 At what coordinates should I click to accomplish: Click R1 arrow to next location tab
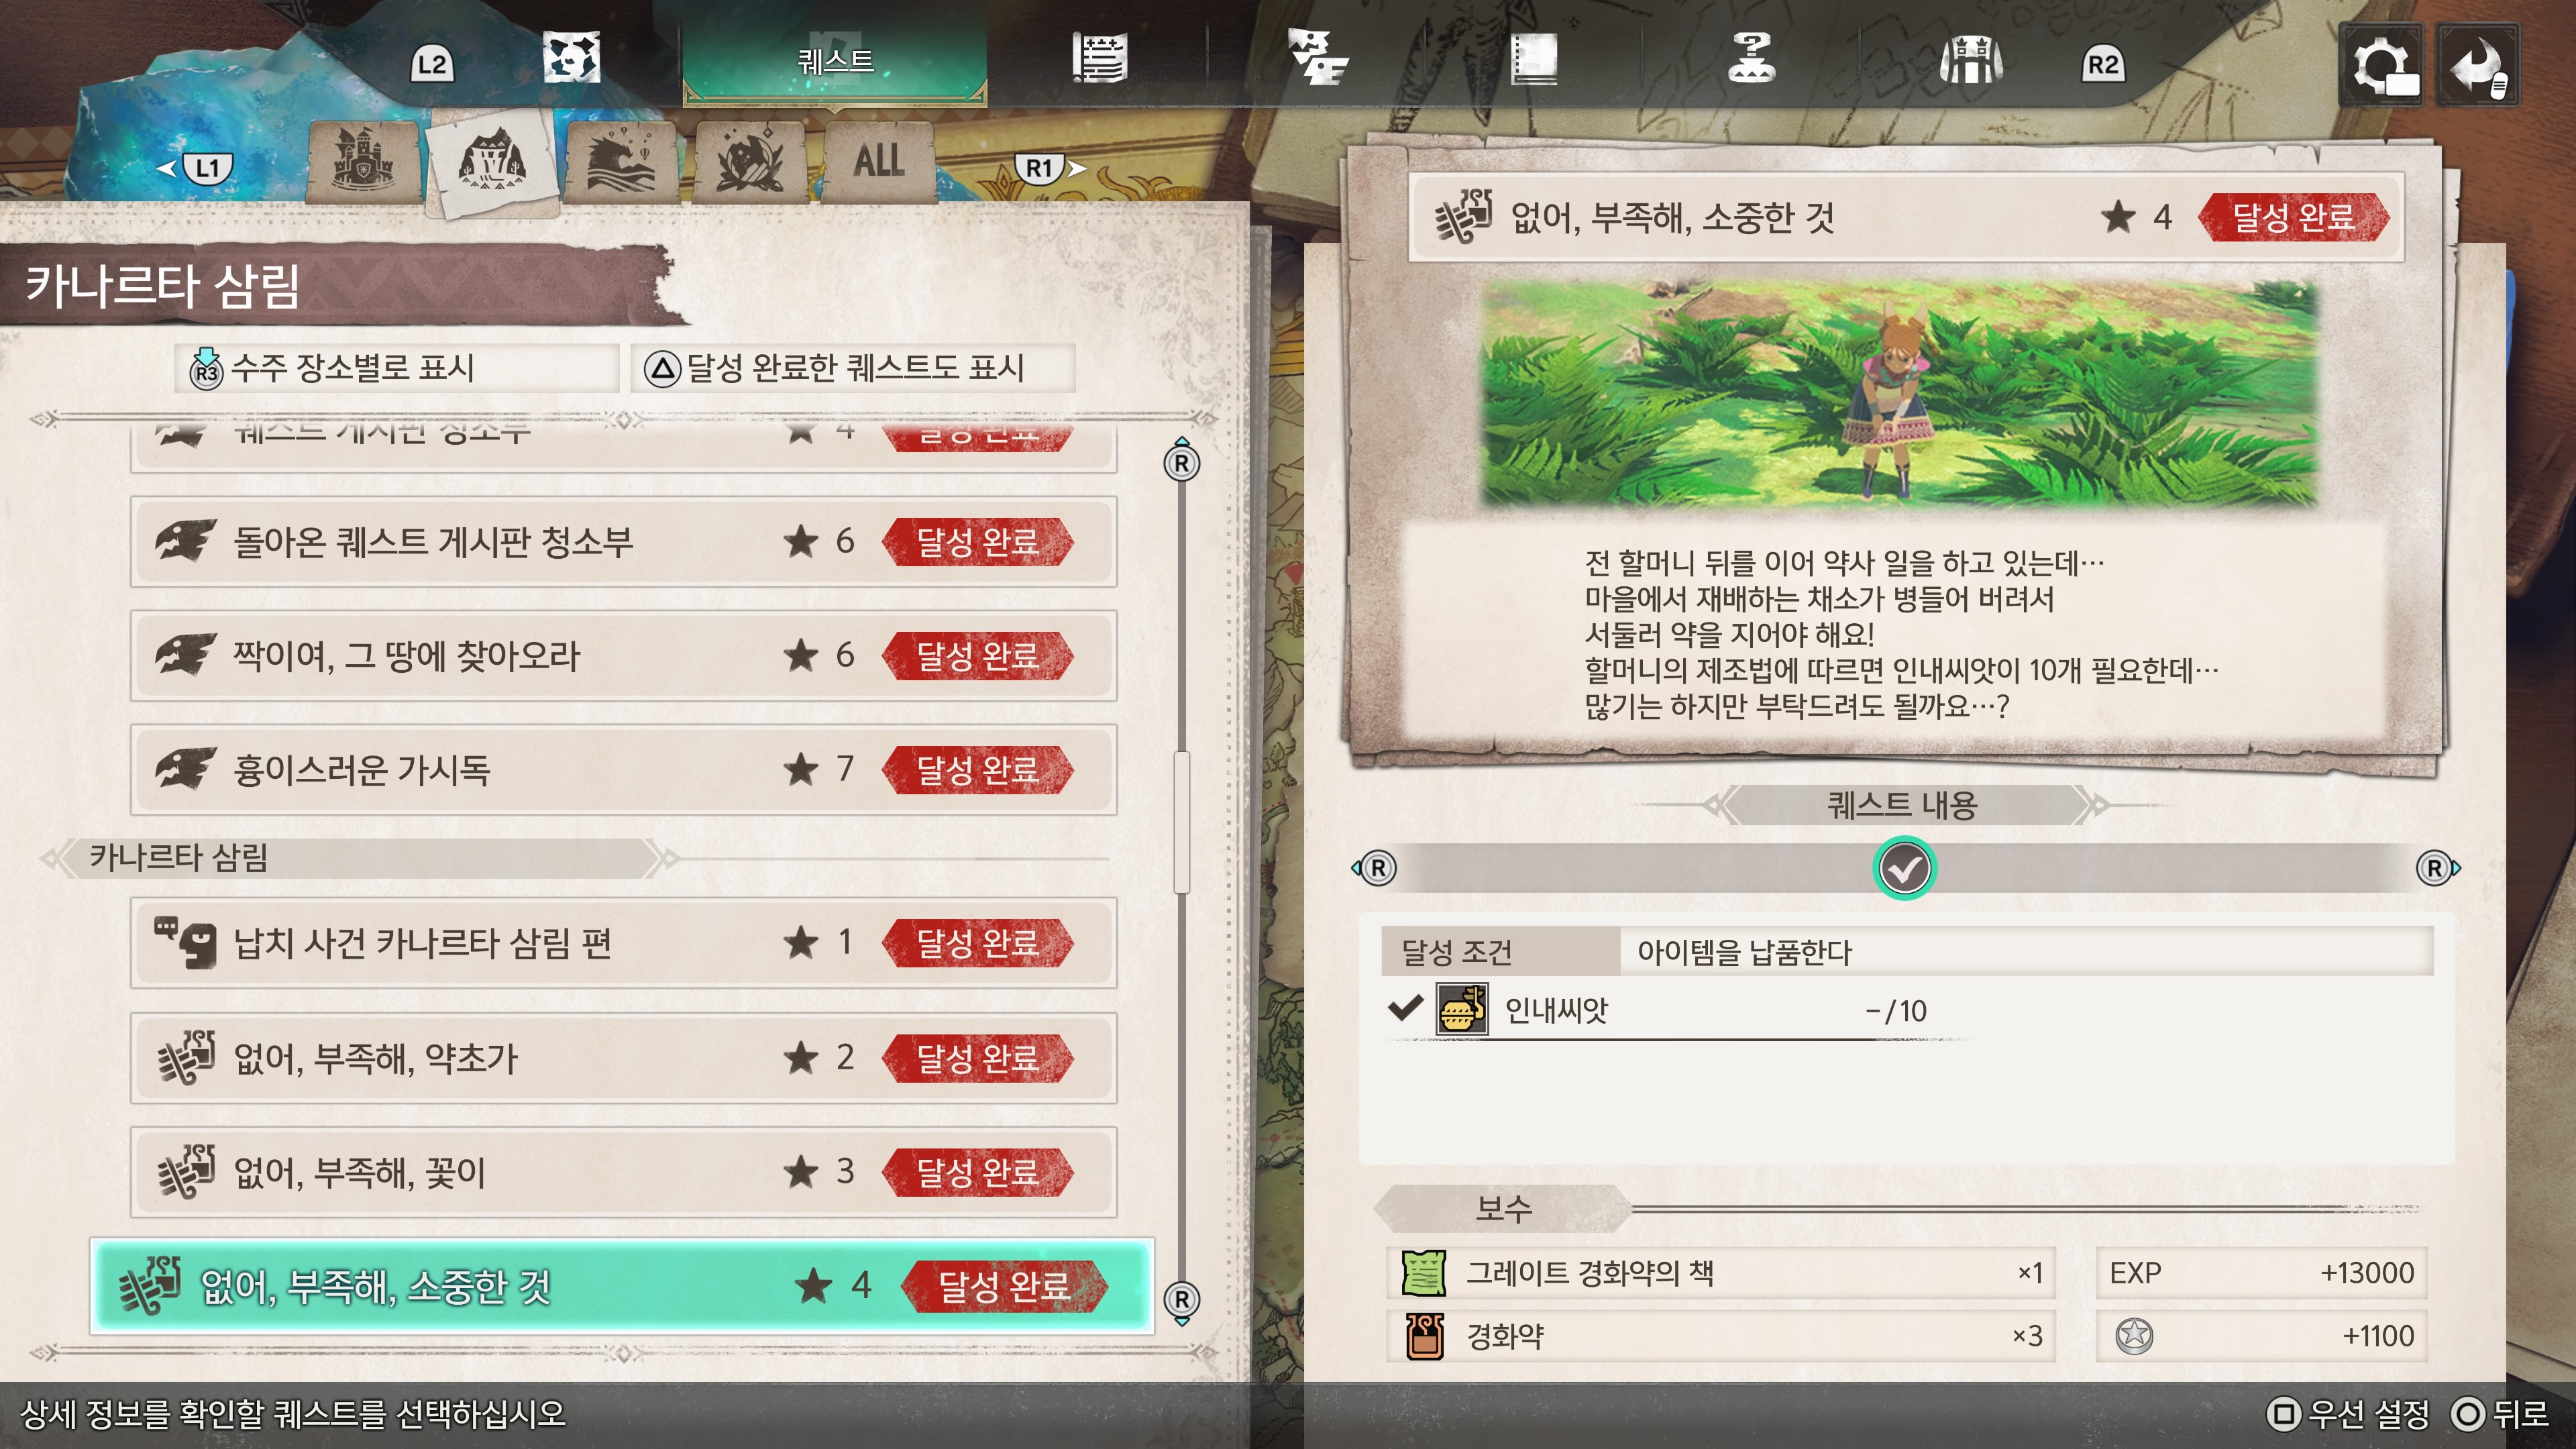pos(1051,168)
